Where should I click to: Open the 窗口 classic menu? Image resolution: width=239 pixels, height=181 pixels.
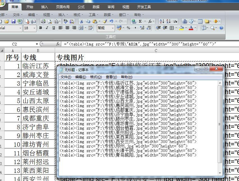[124, 15]
